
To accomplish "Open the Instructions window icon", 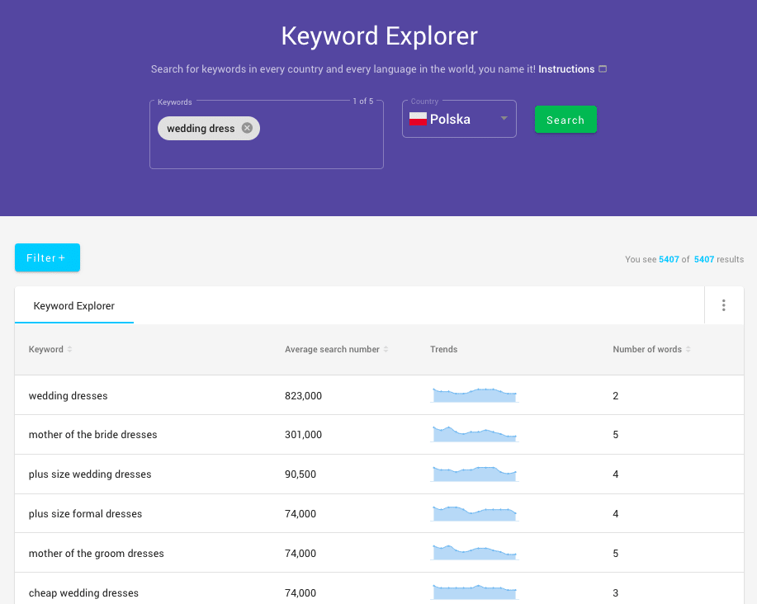I will click(603, 69).
